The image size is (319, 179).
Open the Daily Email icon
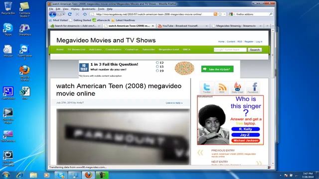tap(237, 88)
